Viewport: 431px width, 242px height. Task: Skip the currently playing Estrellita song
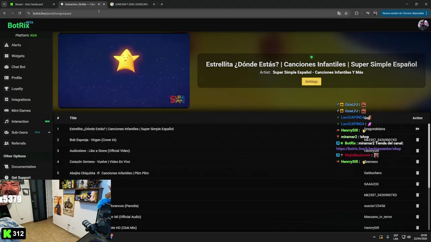[418, 129]
